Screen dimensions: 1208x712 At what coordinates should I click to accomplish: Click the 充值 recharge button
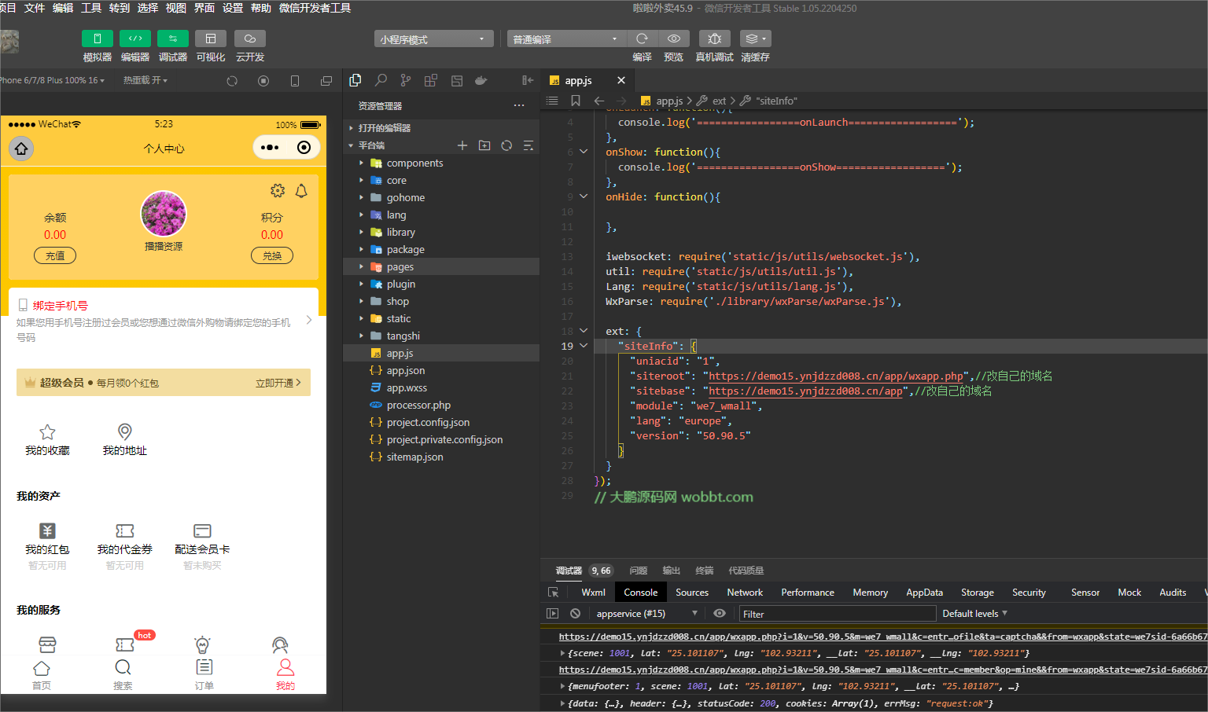tap(55, 255)
